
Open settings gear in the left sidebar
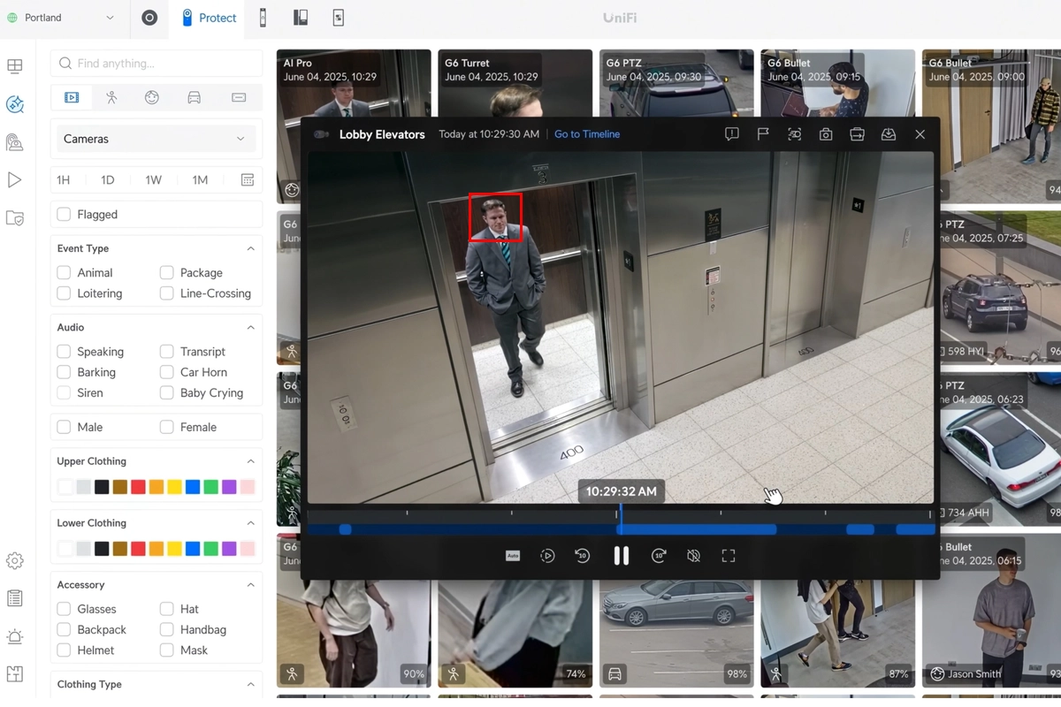[x=15, y=561]
